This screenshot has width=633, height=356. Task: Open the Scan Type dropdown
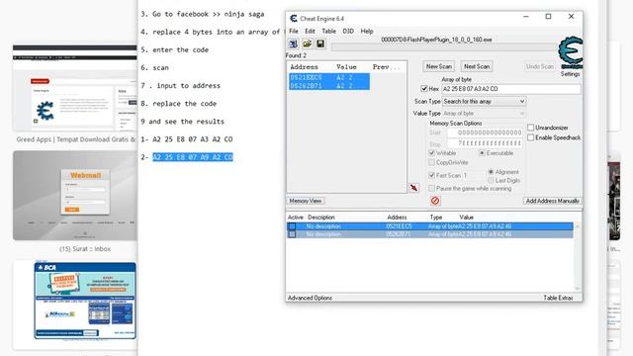(484, 101)
